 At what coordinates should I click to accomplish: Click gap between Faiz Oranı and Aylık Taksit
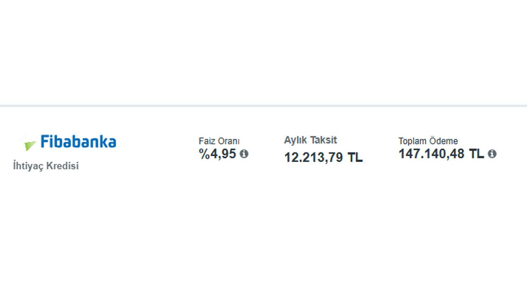click(266, 150)
